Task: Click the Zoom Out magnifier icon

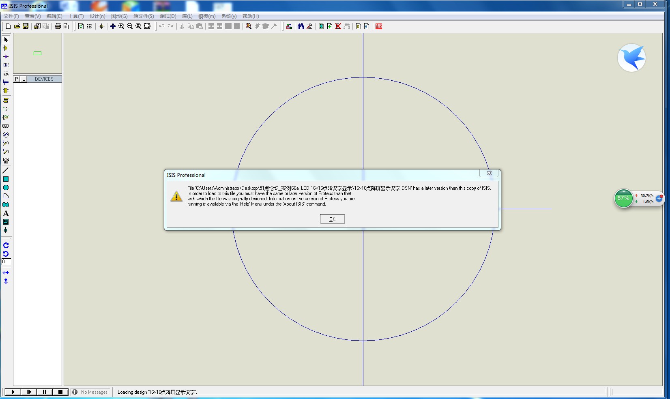Action: tap(130, 26)
